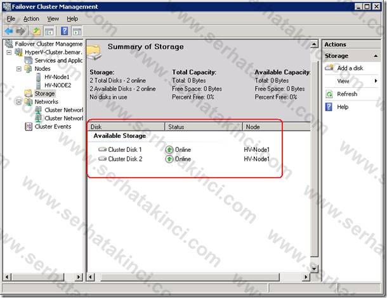Select the Cluster Disk 1 row
Screen dimensions: 387x298
[x=184, y=149]
